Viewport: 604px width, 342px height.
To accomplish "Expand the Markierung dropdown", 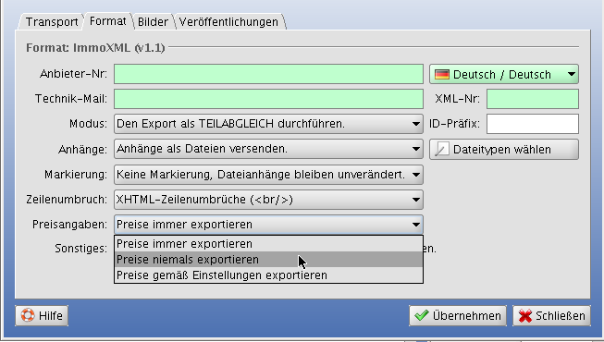I will (x=268, y=175).
